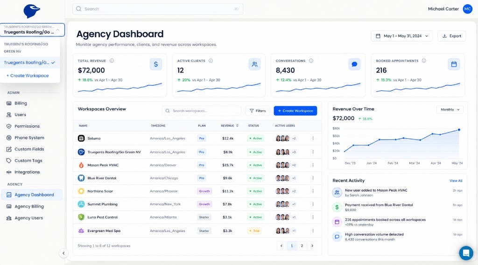The image size is (478, 265).
Task: Click the top Search field
Action: point(158,9)
